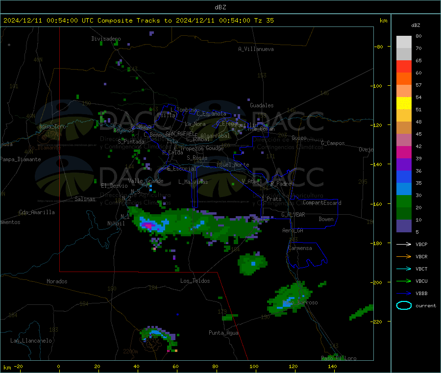
Task: Click the C_Campos map label
Action: 333,143
